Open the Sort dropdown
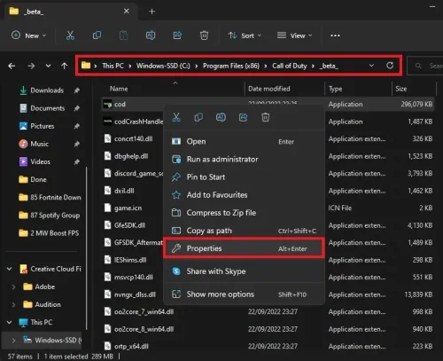443x361 pixels. (x=245, y=35)
